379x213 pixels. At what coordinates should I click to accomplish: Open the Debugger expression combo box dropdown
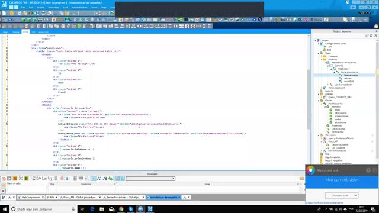coord(174,179)
